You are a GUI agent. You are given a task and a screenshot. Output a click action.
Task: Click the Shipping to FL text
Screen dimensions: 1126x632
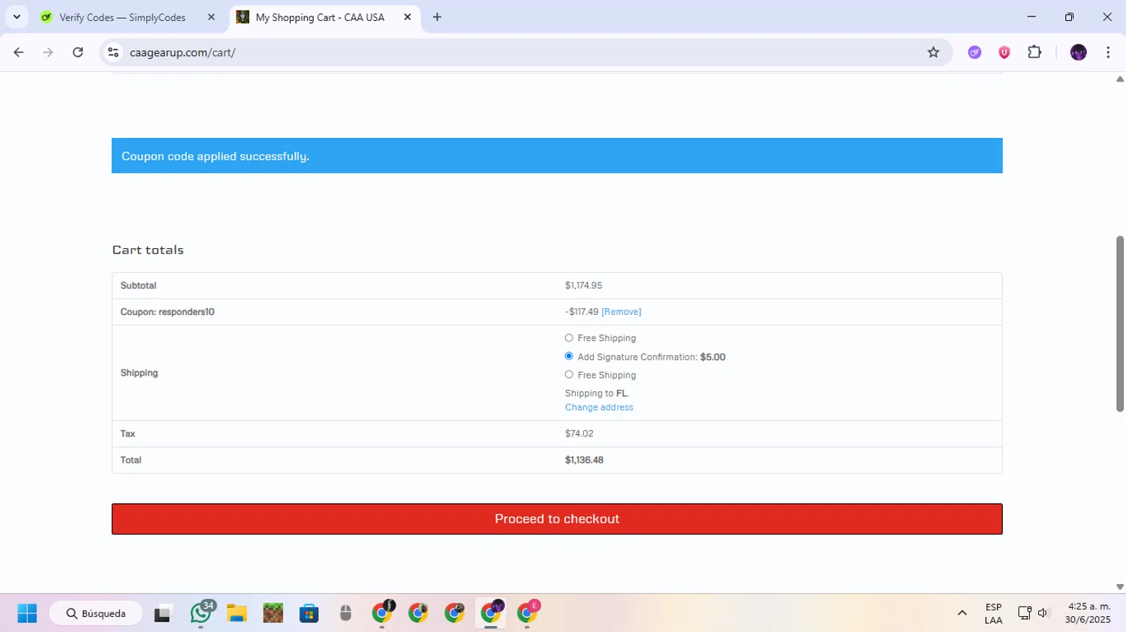(597, 394)
